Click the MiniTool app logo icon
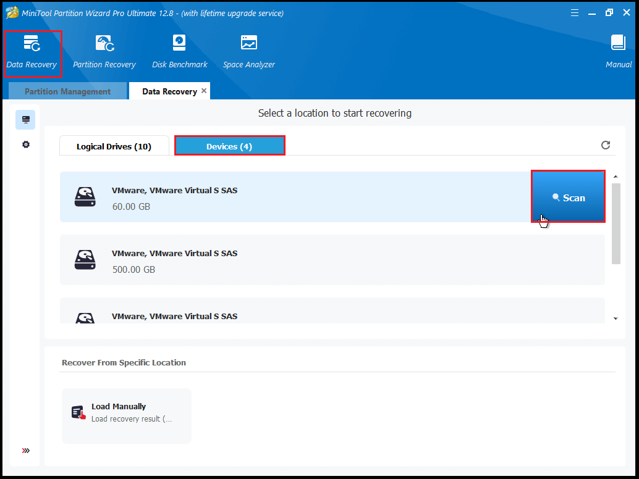639x479 pixels. (12, 12)
